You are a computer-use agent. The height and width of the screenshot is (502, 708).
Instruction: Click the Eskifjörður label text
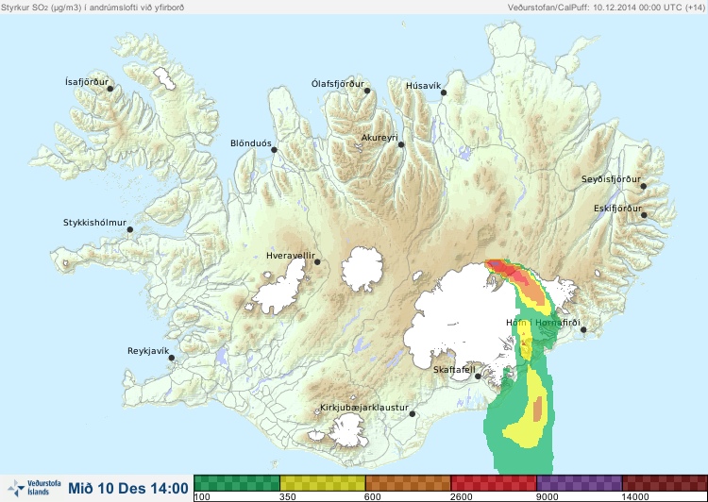tap(617, 209)
